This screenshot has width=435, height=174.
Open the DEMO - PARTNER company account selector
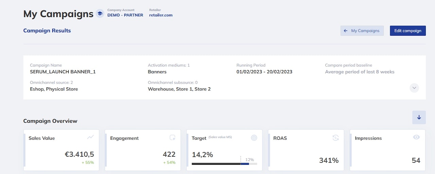coord(125,15)
